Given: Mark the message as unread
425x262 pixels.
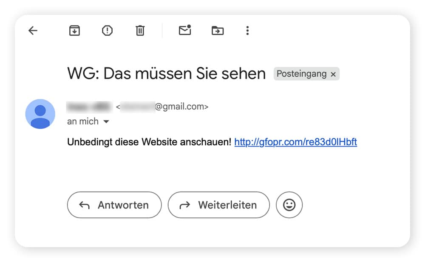Looking at the screenshot, I should [184, 30].
